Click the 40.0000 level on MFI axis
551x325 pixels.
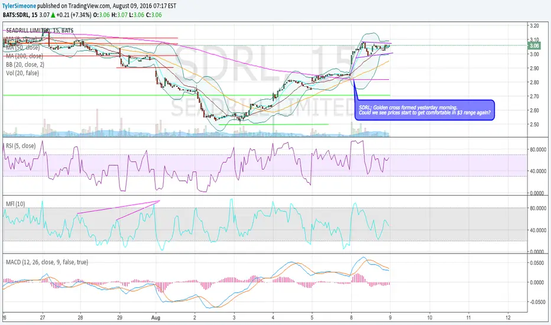pyautogui.click(x=538, y=230)
